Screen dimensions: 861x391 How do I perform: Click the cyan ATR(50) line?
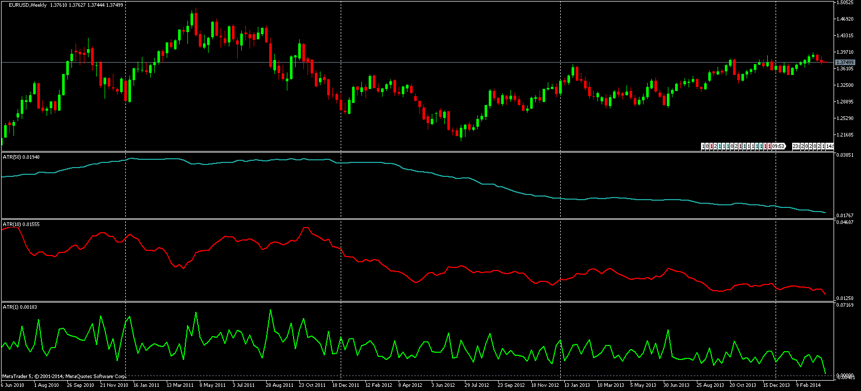click(x=414, y=171)
